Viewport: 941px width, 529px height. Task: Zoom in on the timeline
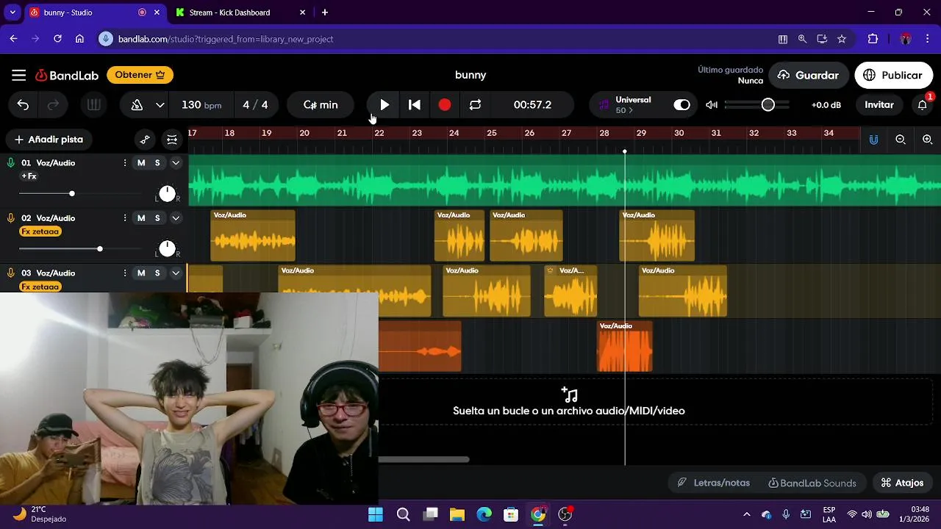pos(928,140)
